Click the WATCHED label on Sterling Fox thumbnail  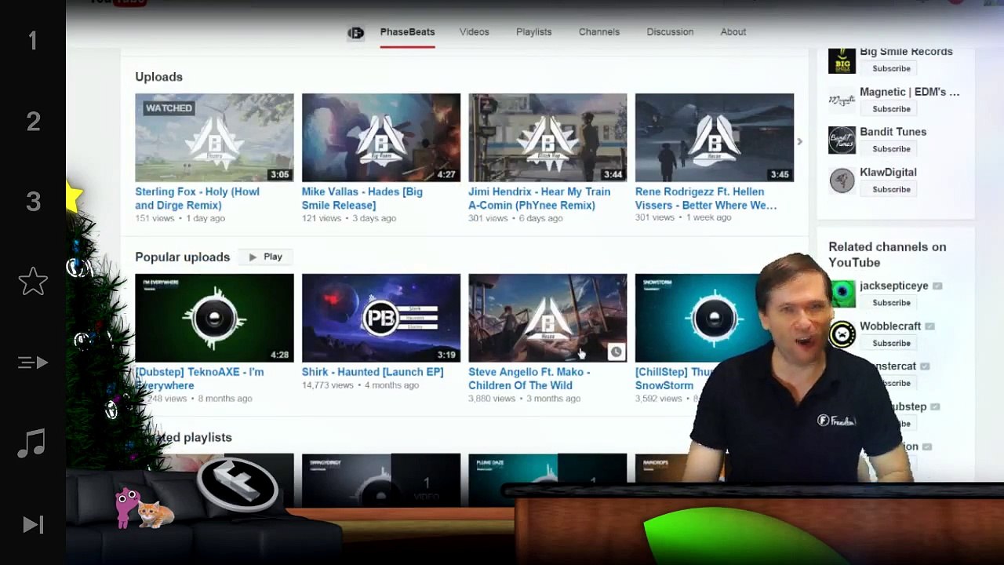pyautogui.click(x=169, y=108)
